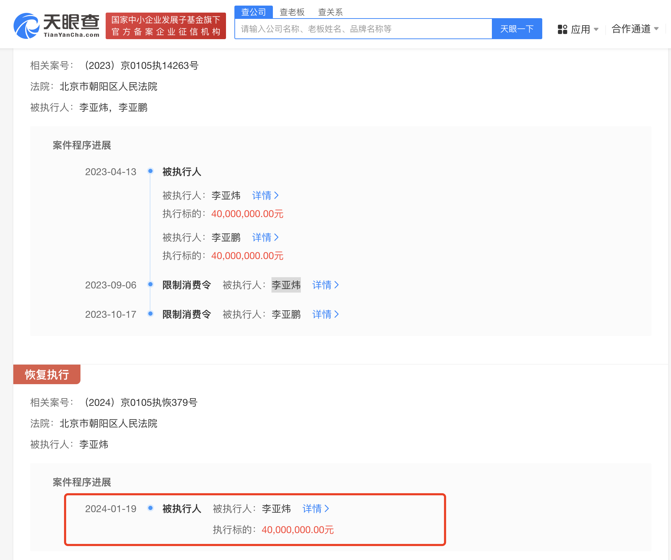The height and width of the screenshot is (560, 671).
Task: Click the 被执行人 names 李亚炜，李亚鹏 line
Action: [x=113, y=107]
